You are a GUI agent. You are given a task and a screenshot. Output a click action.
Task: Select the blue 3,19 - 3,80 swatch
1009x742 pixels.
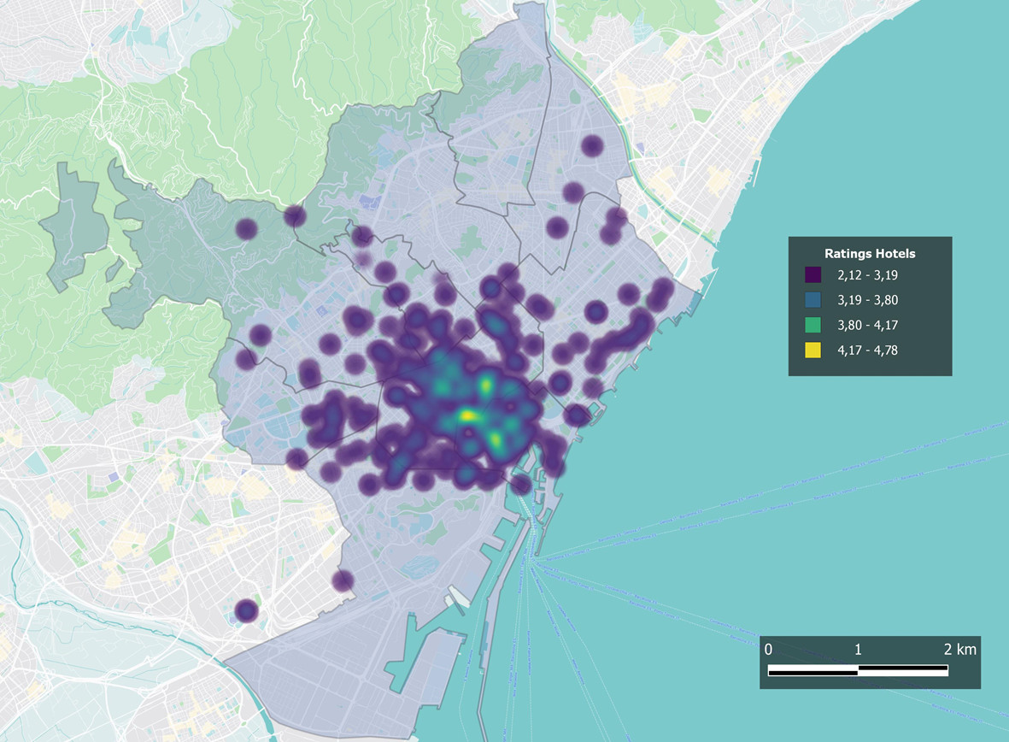click(x=812, y=300)
